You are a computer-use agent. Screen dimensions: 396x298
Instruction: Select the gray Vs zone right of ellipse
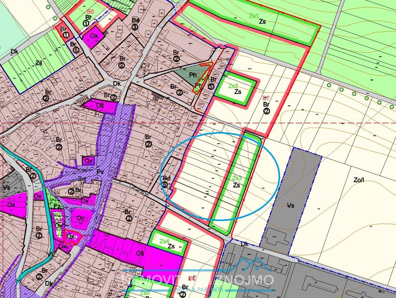point(291,205)
